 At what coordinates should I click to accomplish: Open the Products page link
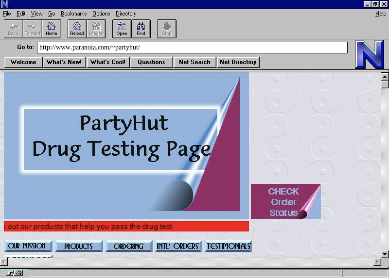click(x=78, y=246)
